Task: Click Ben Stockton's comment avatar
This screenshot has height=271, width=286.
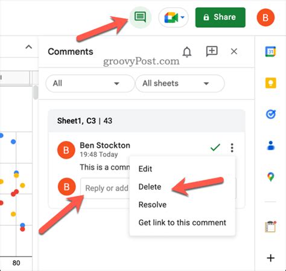Action: coord(66,150)
